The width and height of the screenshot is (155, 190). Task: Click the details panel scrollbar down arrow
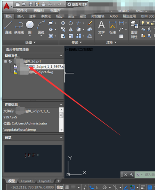pyautogui.click(x=62, y=130)
